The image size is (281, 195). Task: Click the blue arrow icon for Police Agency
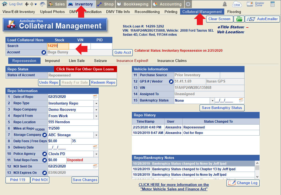coord(44,154)
